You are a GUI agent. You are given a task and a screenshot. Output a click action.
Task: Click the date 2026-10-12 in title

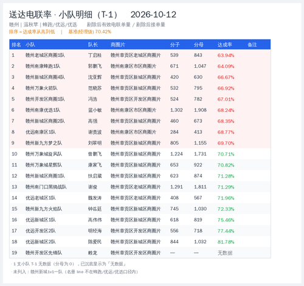153,15
